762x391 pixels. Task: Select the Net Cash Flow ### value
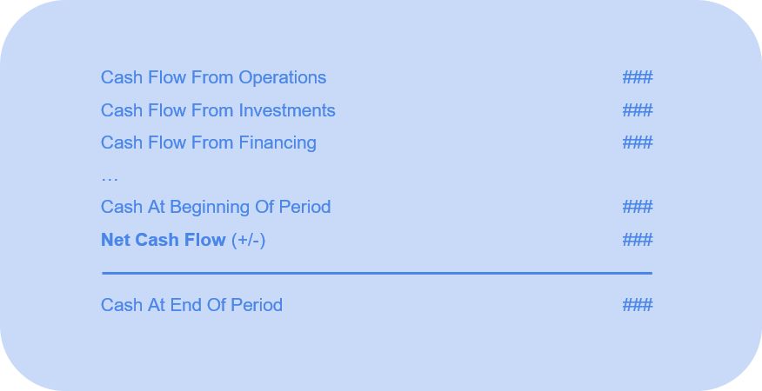coord(638,240)
